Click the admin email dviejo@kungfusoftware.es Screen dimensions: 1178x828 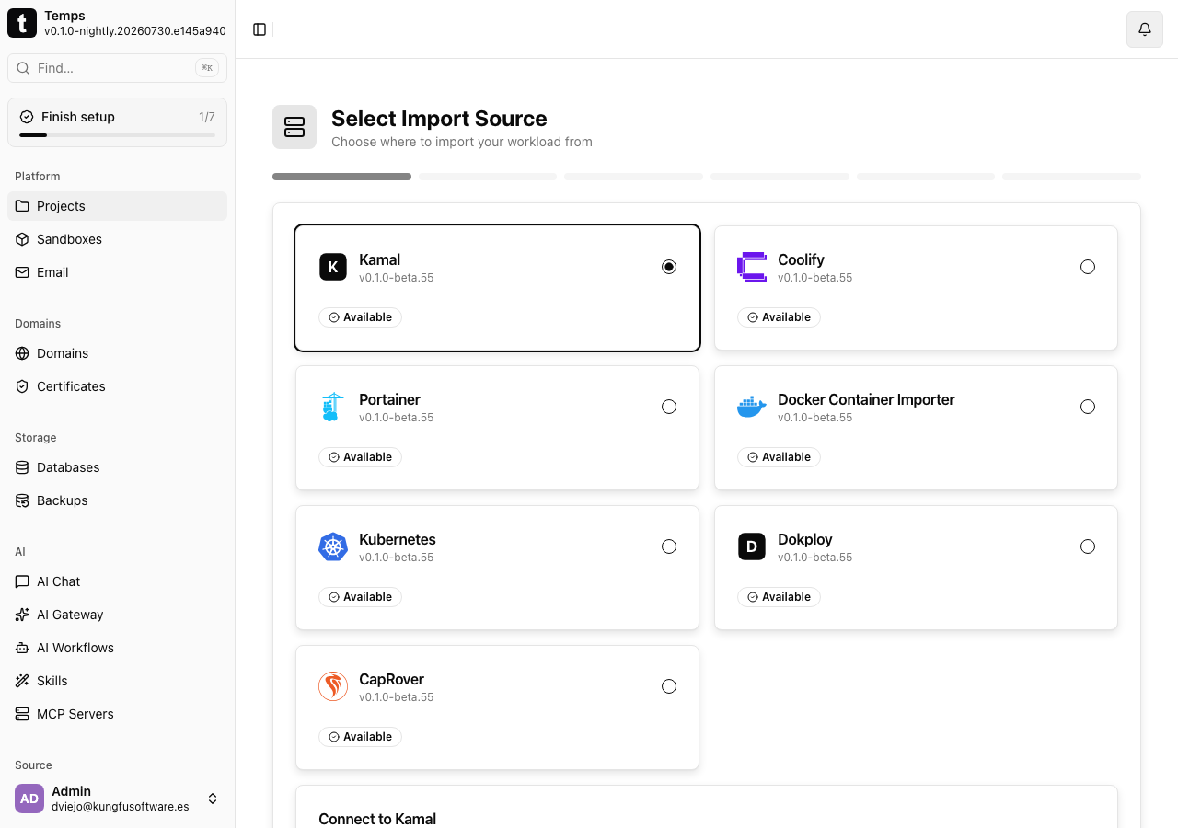pos(121,807)
